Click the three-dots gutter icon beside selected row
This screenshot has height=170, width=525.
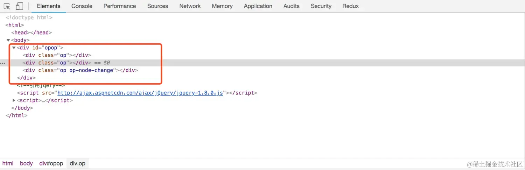[3, 63]
